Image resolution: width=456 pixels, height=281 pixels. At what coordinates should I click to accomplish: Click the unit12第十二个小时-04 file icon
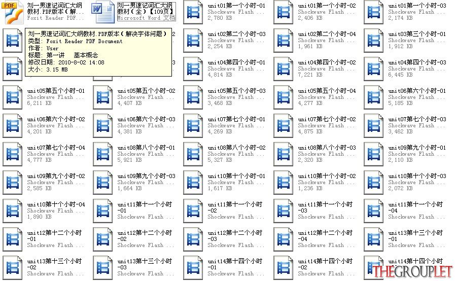[x=283, y=239]
